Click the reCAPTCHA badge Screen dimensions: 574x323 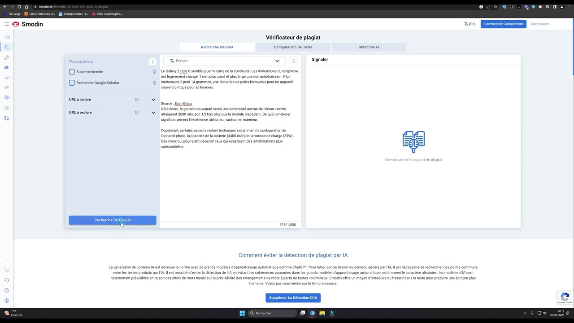tap(565, 298)
